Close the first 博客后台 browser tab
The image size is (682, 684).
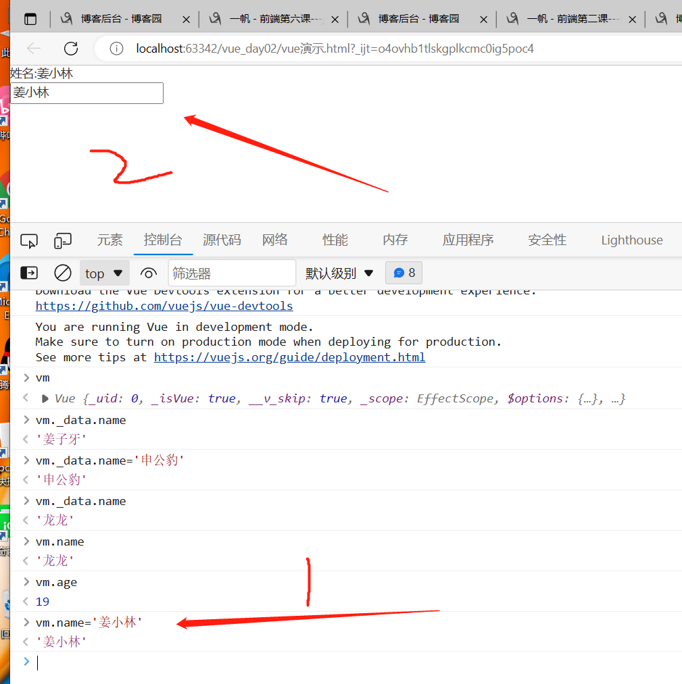(186, 20)
